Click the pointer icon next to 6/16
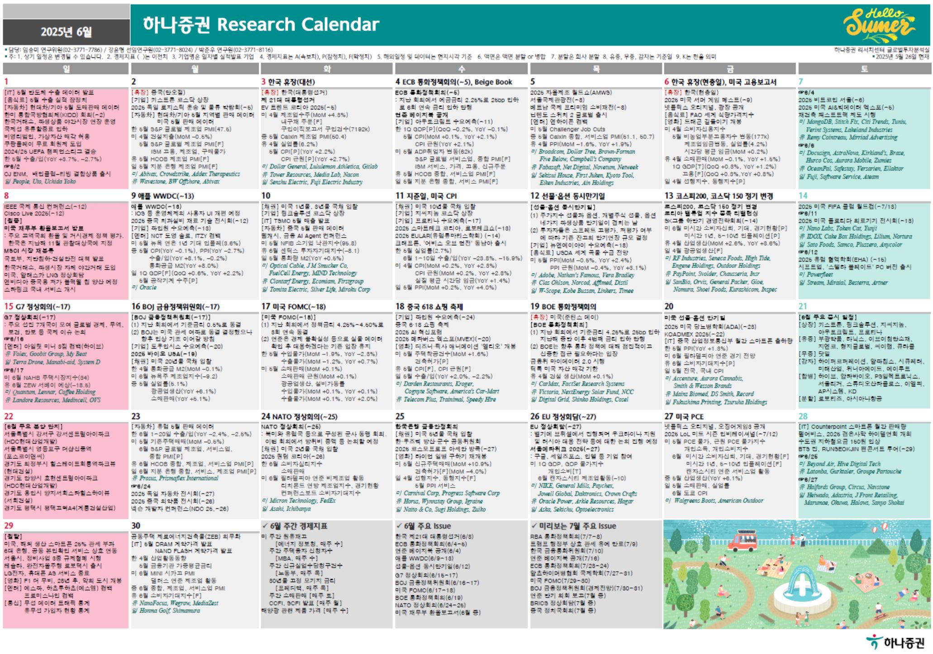Viewport: 933px width, 654px height. (7, 339)
